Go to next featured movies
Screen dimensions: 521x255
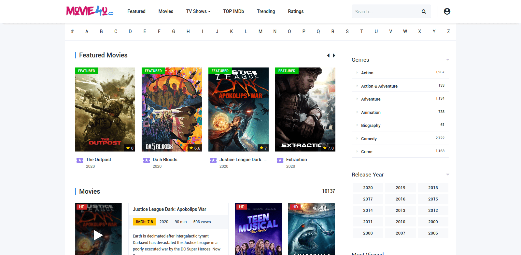point(334,55)
